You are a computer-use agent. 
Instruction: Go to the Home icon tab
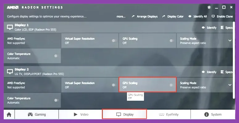point(9,114)
